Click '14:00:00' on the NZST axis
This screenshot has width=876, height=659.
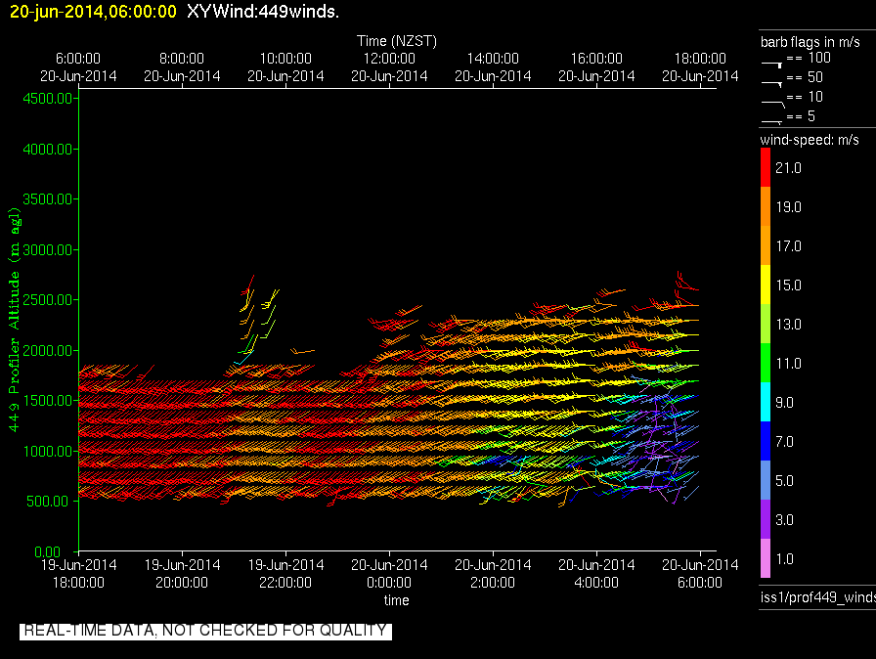(x=493, y=59)
